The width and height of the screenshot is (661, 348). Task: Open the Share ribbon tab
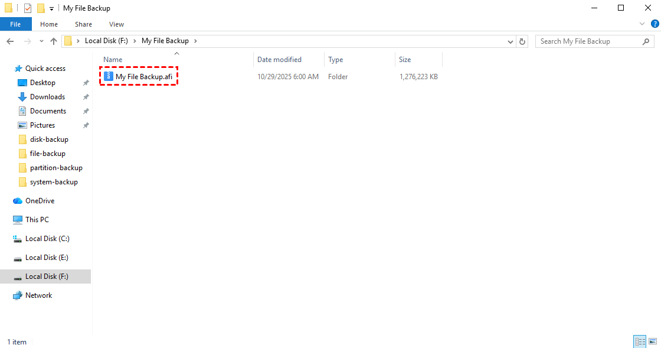(x=83, y=24)
